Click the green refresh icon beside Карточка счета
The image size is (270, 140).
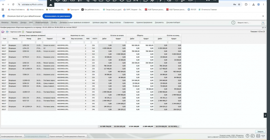click(23, 32)
